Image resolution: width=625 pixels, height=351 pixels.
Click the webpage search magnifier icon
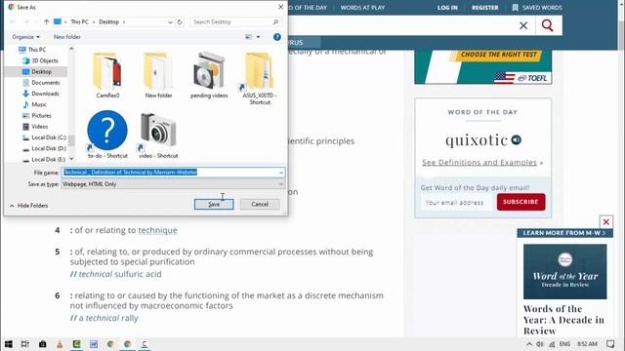547,25
